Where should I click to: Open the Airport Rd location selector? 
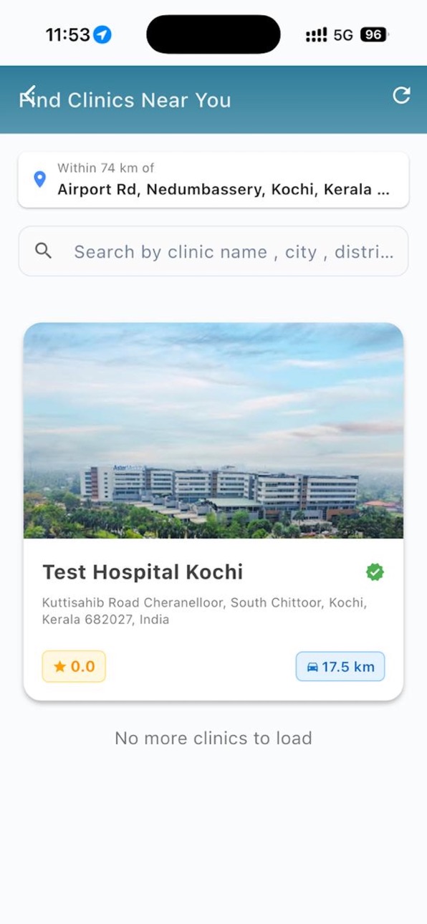tap(214, 180)
